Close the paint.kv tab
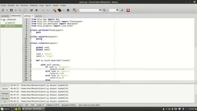Screen dimensions: 197x111 (x=44, y=16)
